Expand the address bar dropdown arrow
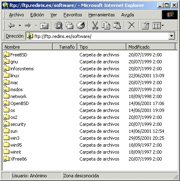The width and height of the screenshot is (180, 181). tap(172, 36)
